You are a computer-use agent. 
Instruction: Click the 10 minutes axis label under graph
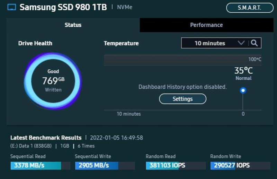coord(129,114)
